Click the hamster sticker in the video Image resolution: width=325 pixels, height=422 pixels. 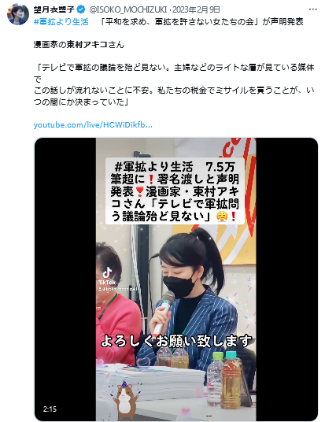125,400
